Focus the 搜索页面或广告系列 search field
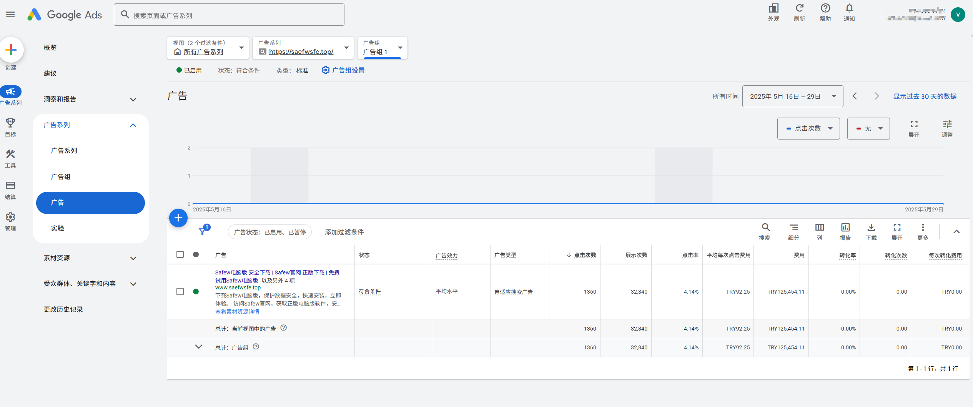The height and width of the screenshot is (407, 973). (229, 15)
